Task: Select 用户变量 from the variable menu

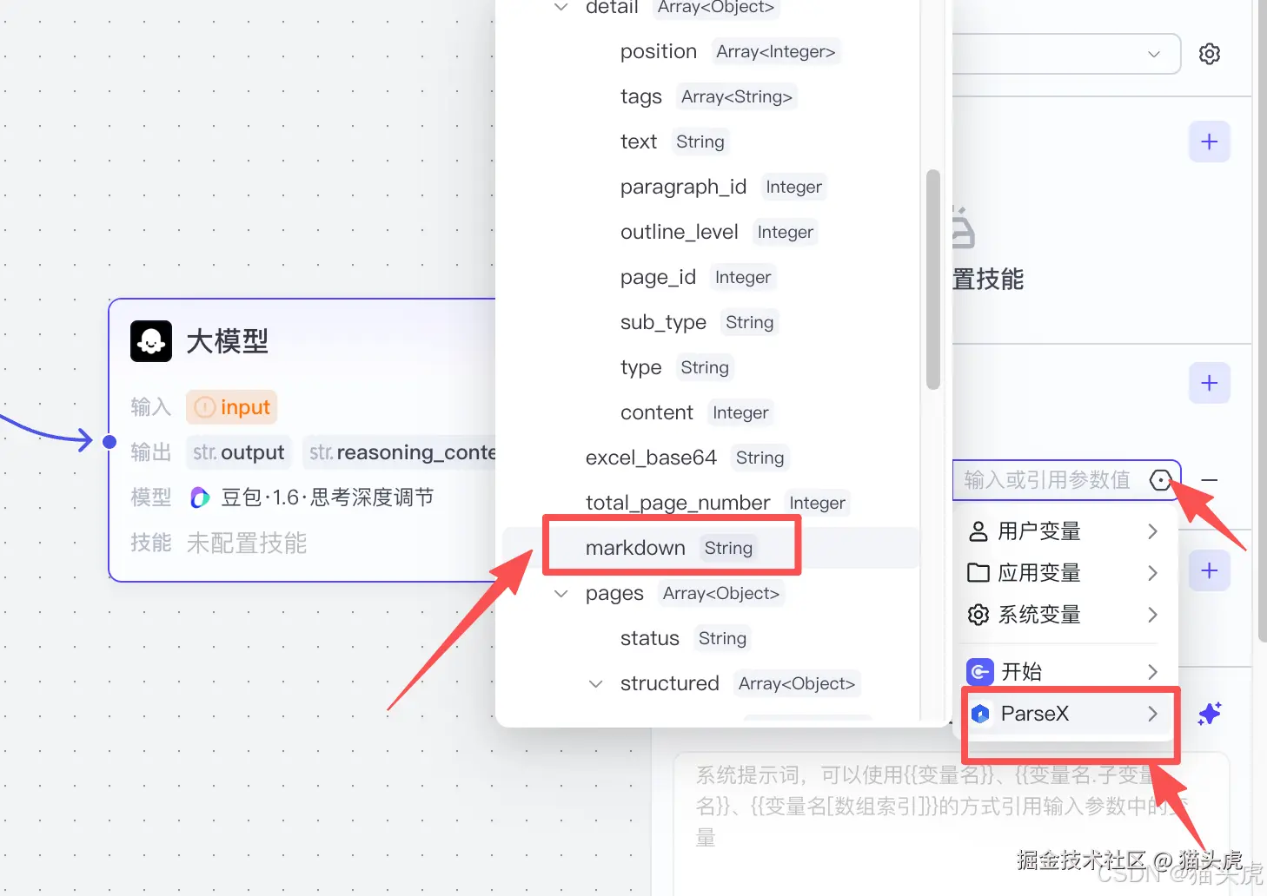Action: click(x=1039, y=530)
